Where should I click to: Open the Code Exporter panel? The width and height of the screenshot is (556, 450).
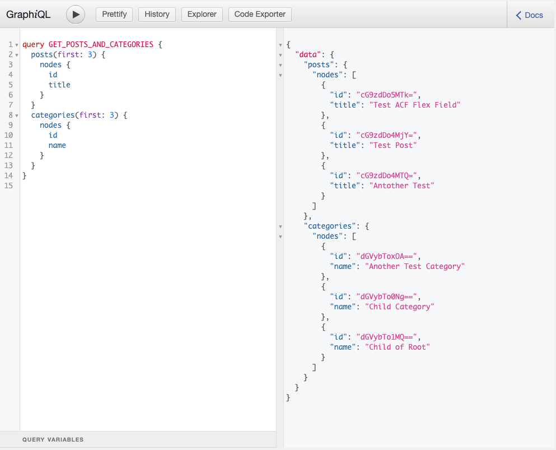pos(259,15)
